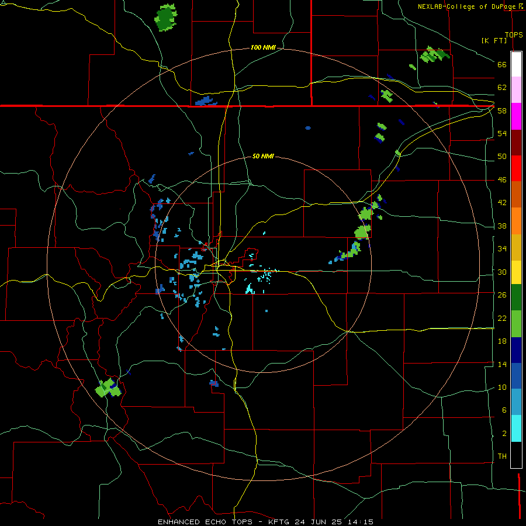Click the ENHANCED ECHO TOPS caption text

pos(205,522)
